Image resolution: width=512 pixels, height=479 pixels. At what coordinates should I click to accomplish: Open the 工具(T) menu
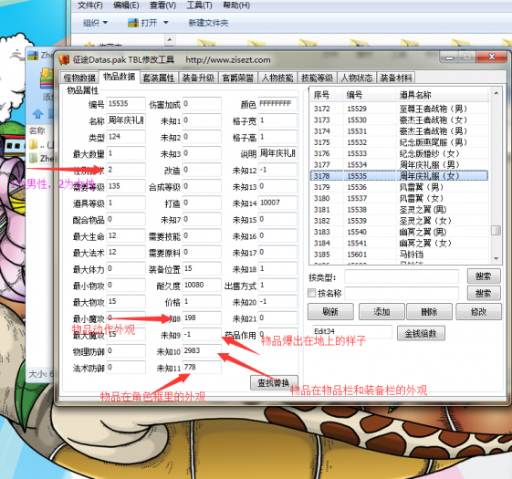coord(199,5)
